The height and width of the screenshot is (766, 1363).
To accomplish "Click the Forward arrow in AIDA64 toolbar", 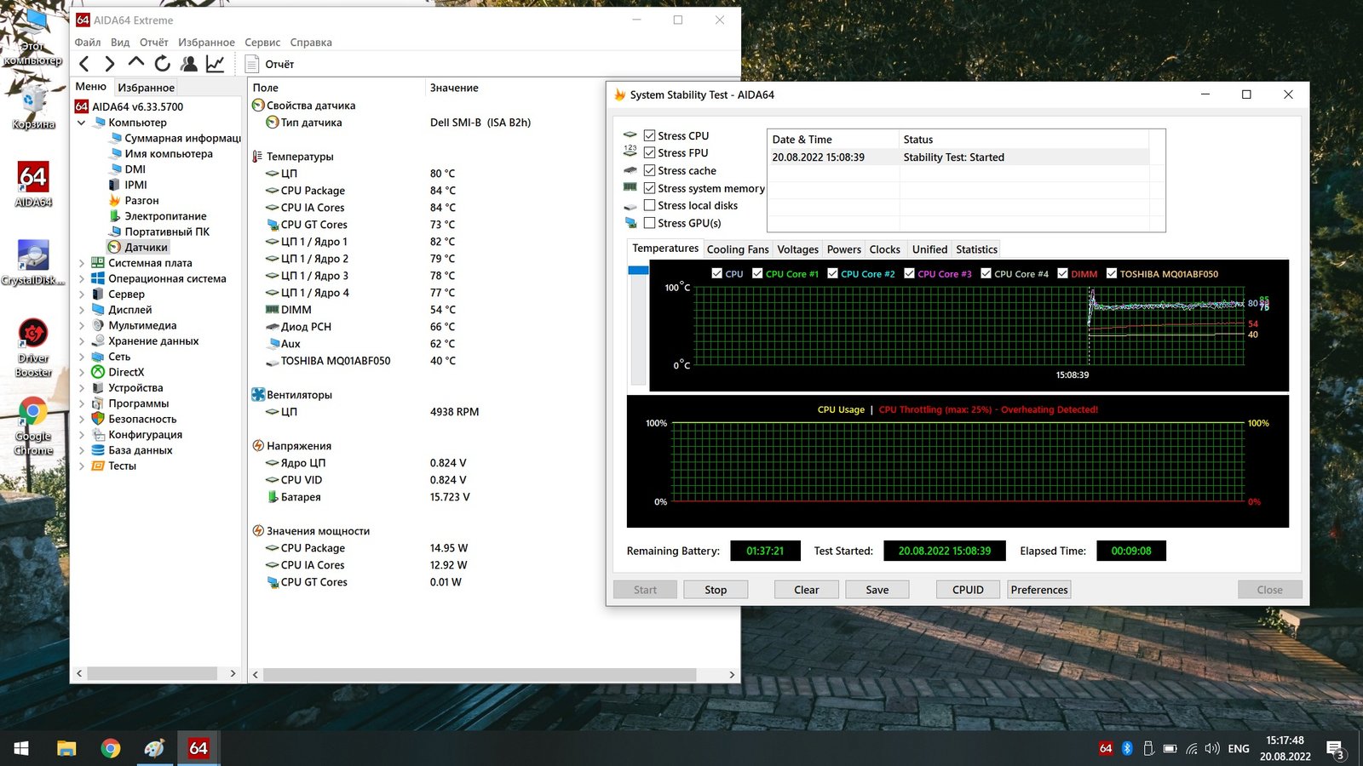I will 109,64.
